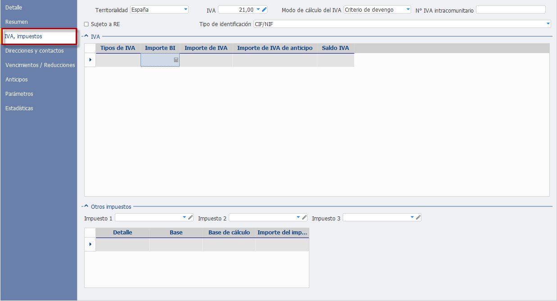Select the Anticipos sidebar item
Viewport: 557px width, 301px height.
(17, 80)
